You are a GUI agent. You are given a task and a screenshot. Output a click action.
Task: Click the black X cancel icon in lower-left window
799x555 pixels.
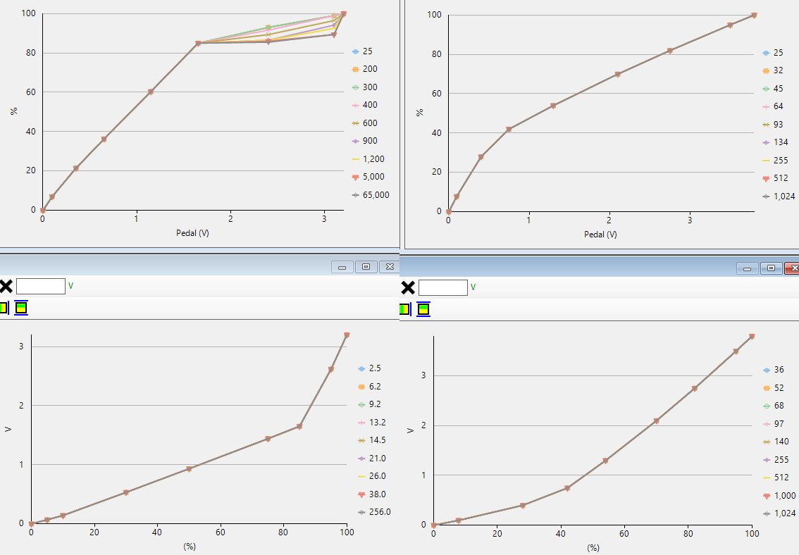pyautogui.click(x=6, y=286)
